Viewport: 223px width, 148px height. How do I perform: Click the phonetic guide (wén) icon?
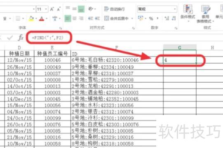coord(55,18)
